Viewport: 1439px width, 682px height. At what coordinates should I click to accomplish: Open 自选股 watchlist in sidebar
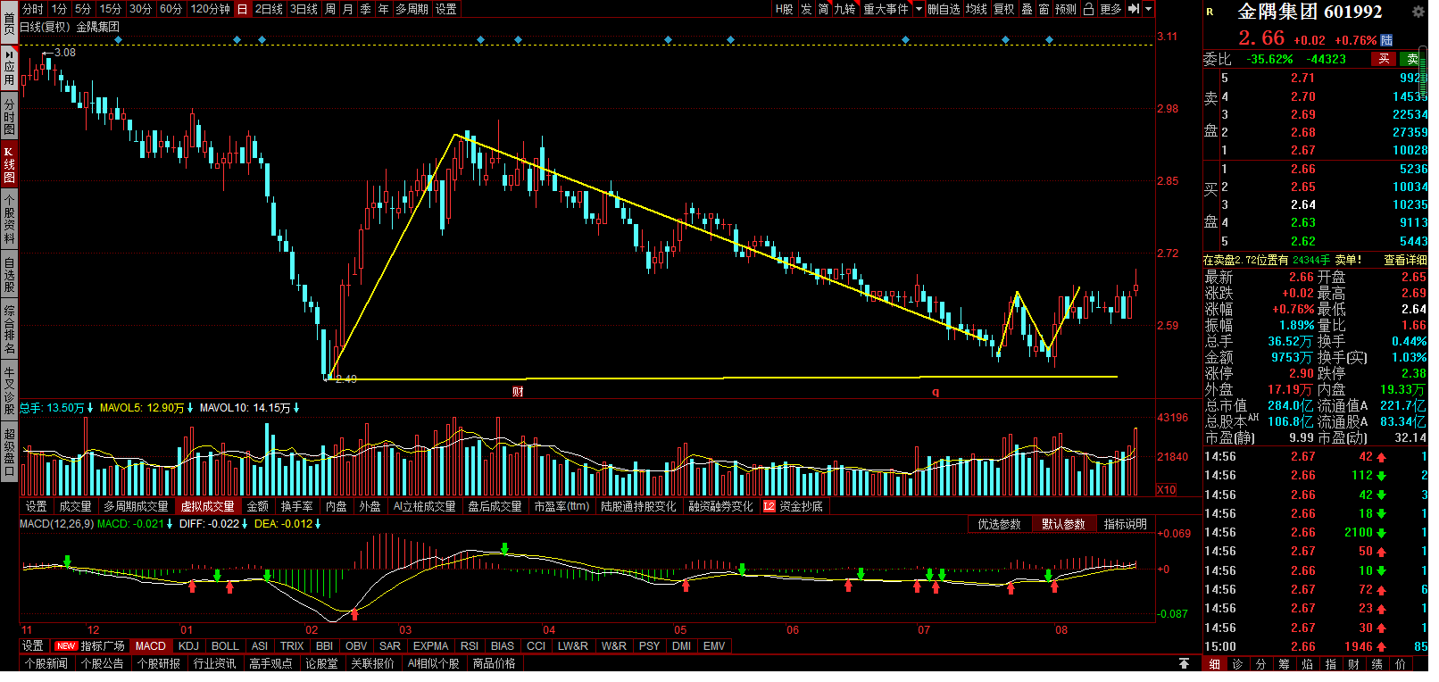(x=9, y=275)
